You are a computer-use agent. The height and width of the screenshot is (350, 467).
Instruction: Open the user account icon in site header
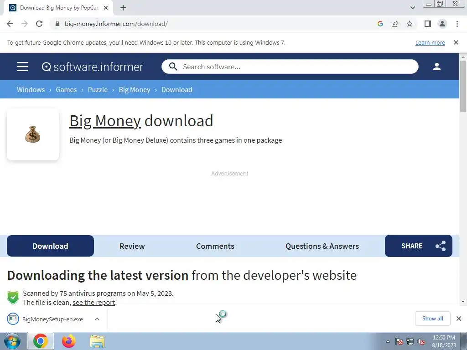point(436,67)
